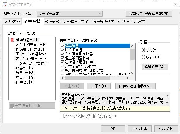Viewport: 180px width, 134px height.
Task: Open the 現在のプロパティ ユーザー設定 dropdown
Action: pos(70,14)
